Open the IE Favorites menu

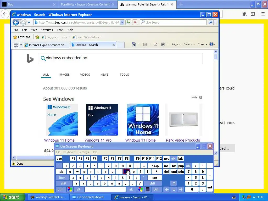pyautogui.click(x=47, y=30)
